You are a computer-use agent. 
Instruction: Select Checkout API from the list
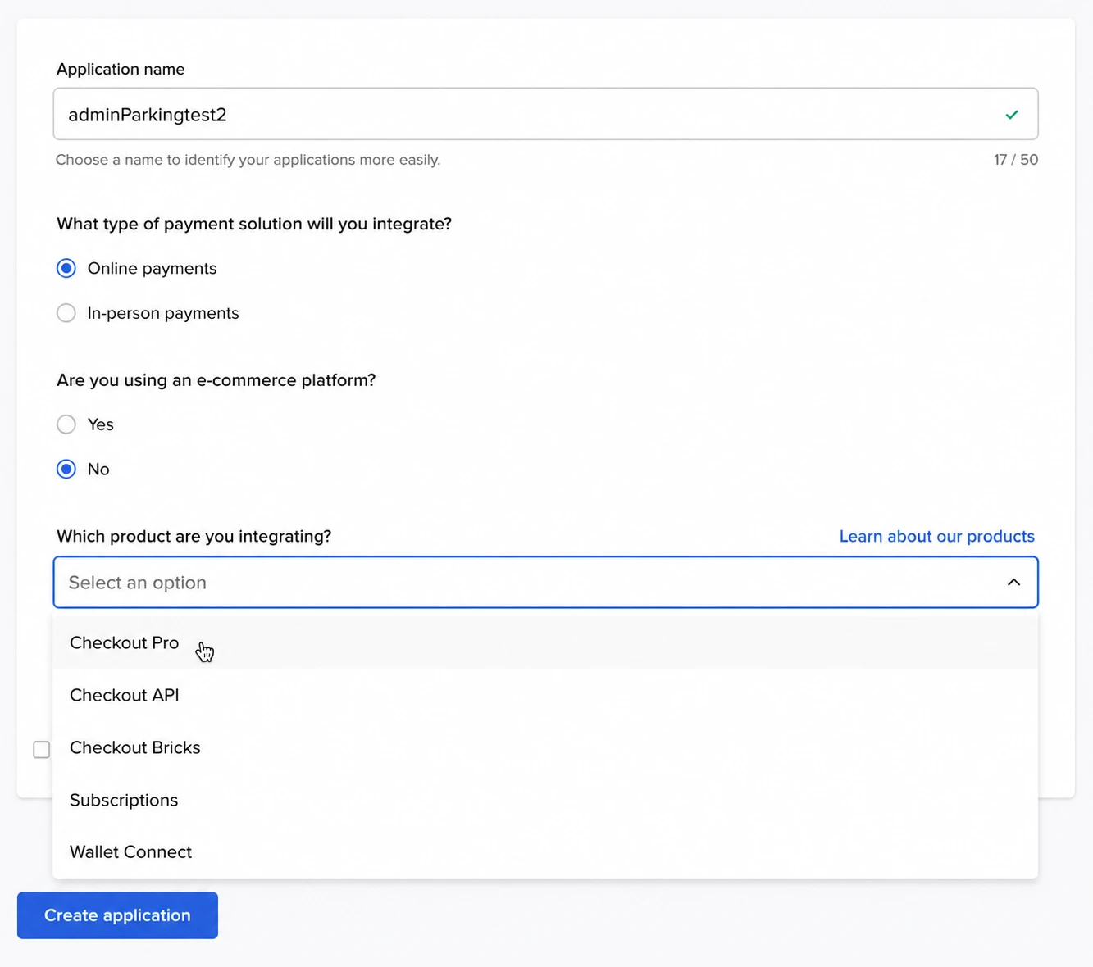(x=545, y=695)
